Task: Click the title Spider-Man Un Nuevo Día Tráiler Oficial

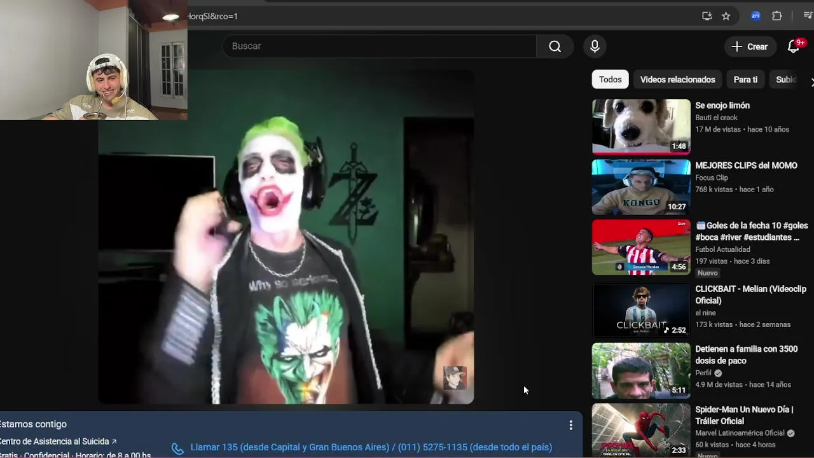Action: (x=744, y=415)
